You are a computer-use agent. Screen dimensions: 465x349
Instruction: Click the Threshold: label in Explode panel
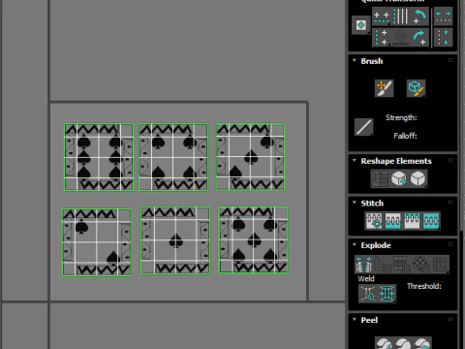(424, 286)
